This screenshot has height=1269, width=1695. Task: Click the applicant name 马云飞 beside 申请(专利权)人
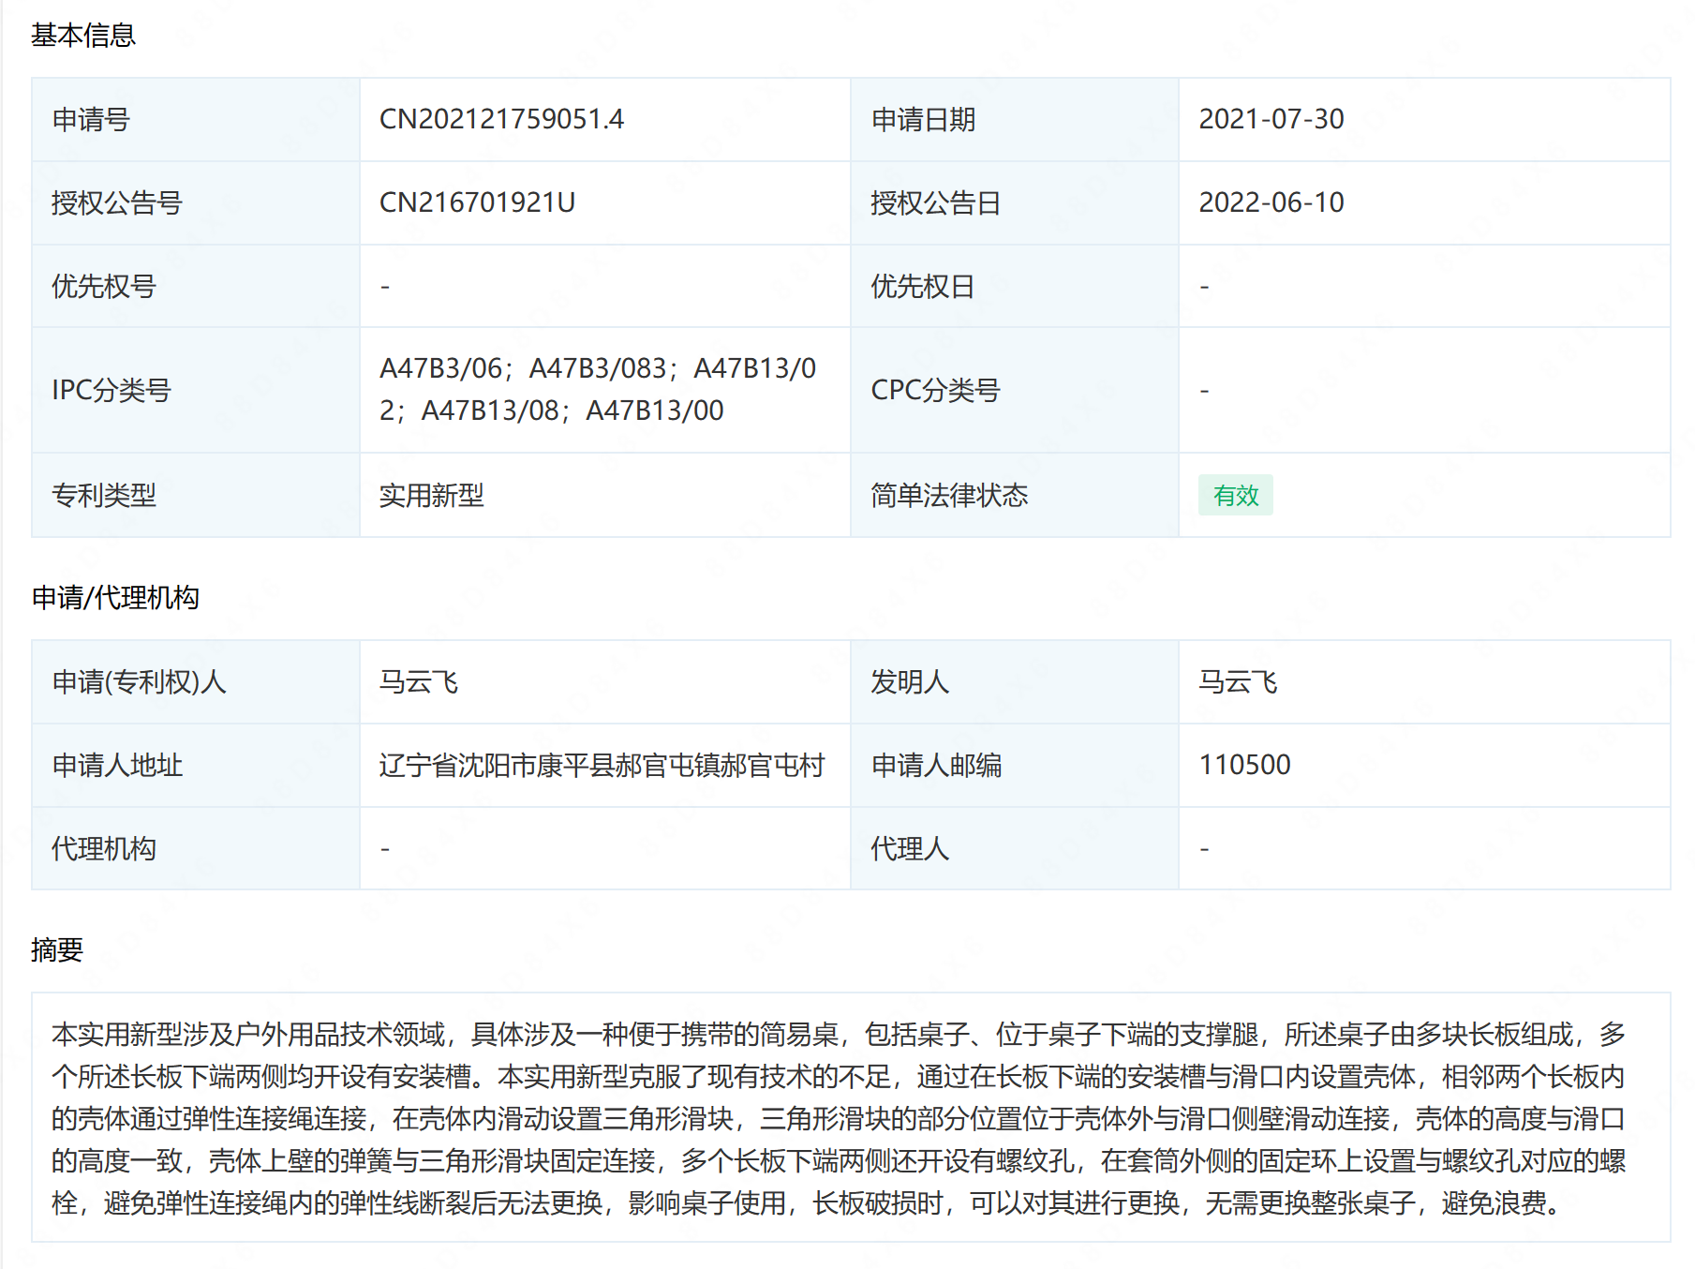419,681
